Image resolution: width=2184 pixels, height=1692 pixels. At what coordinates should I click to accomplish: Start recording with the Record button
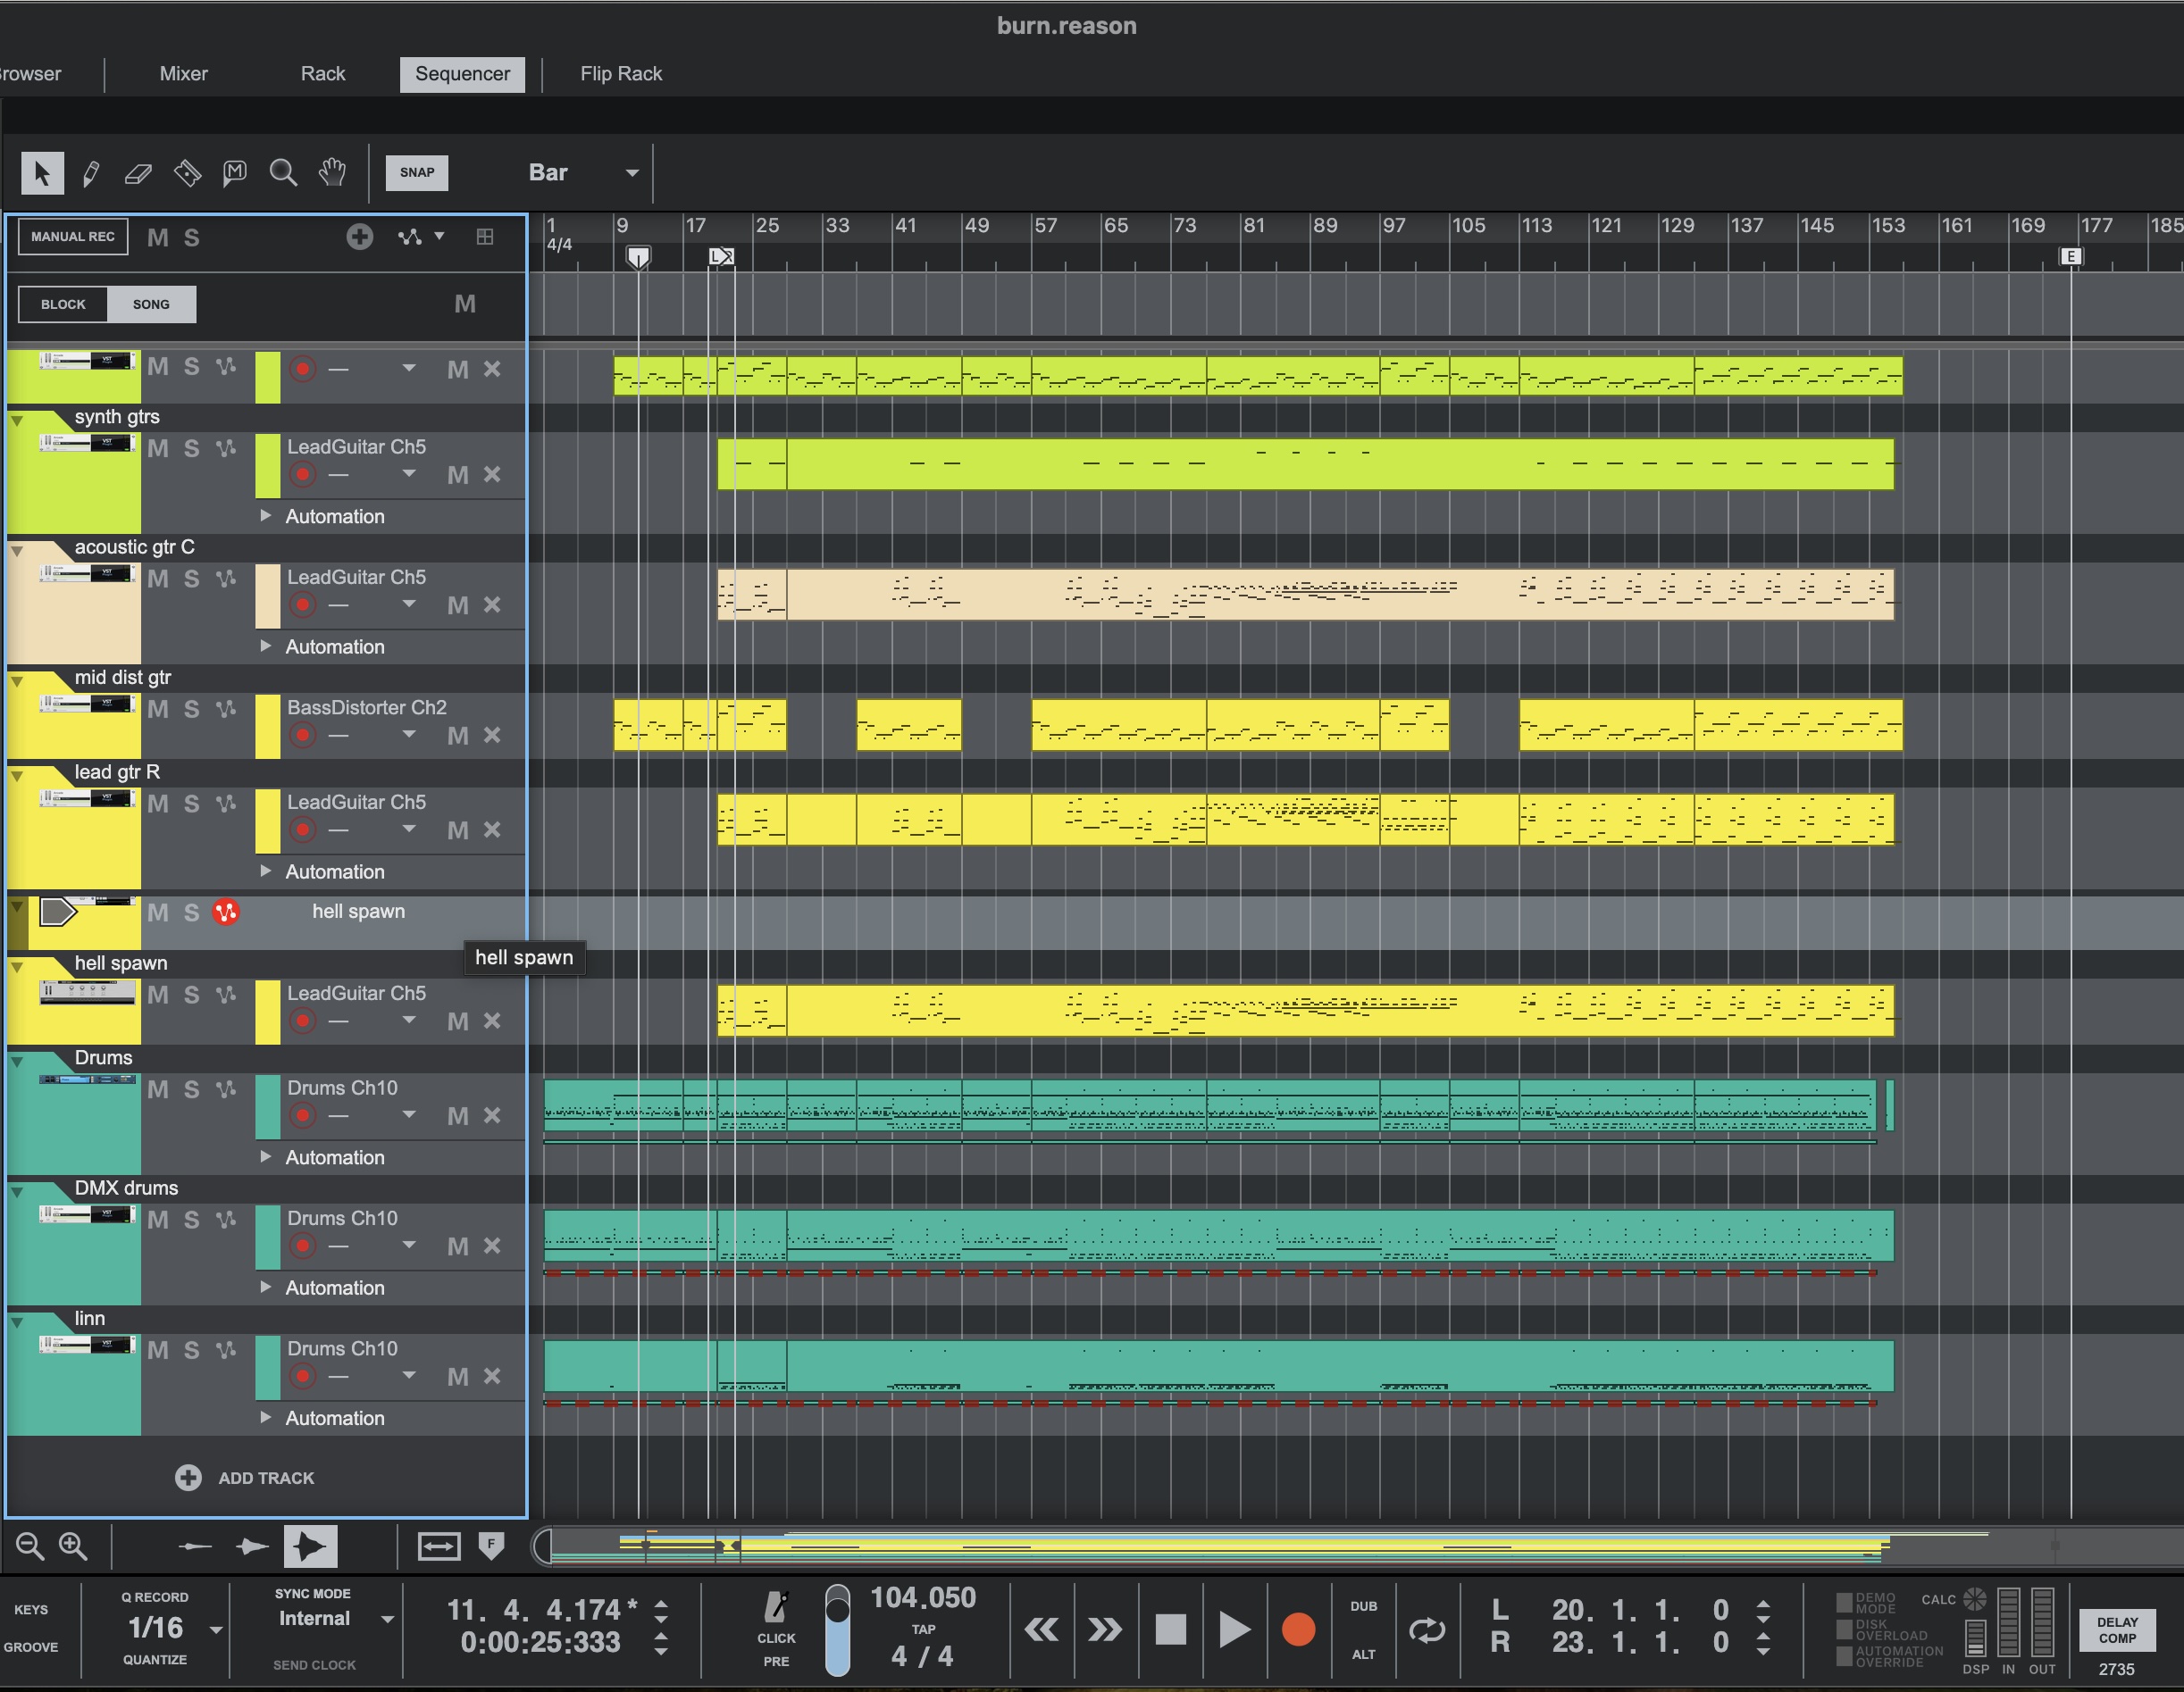[1298, 1630]
